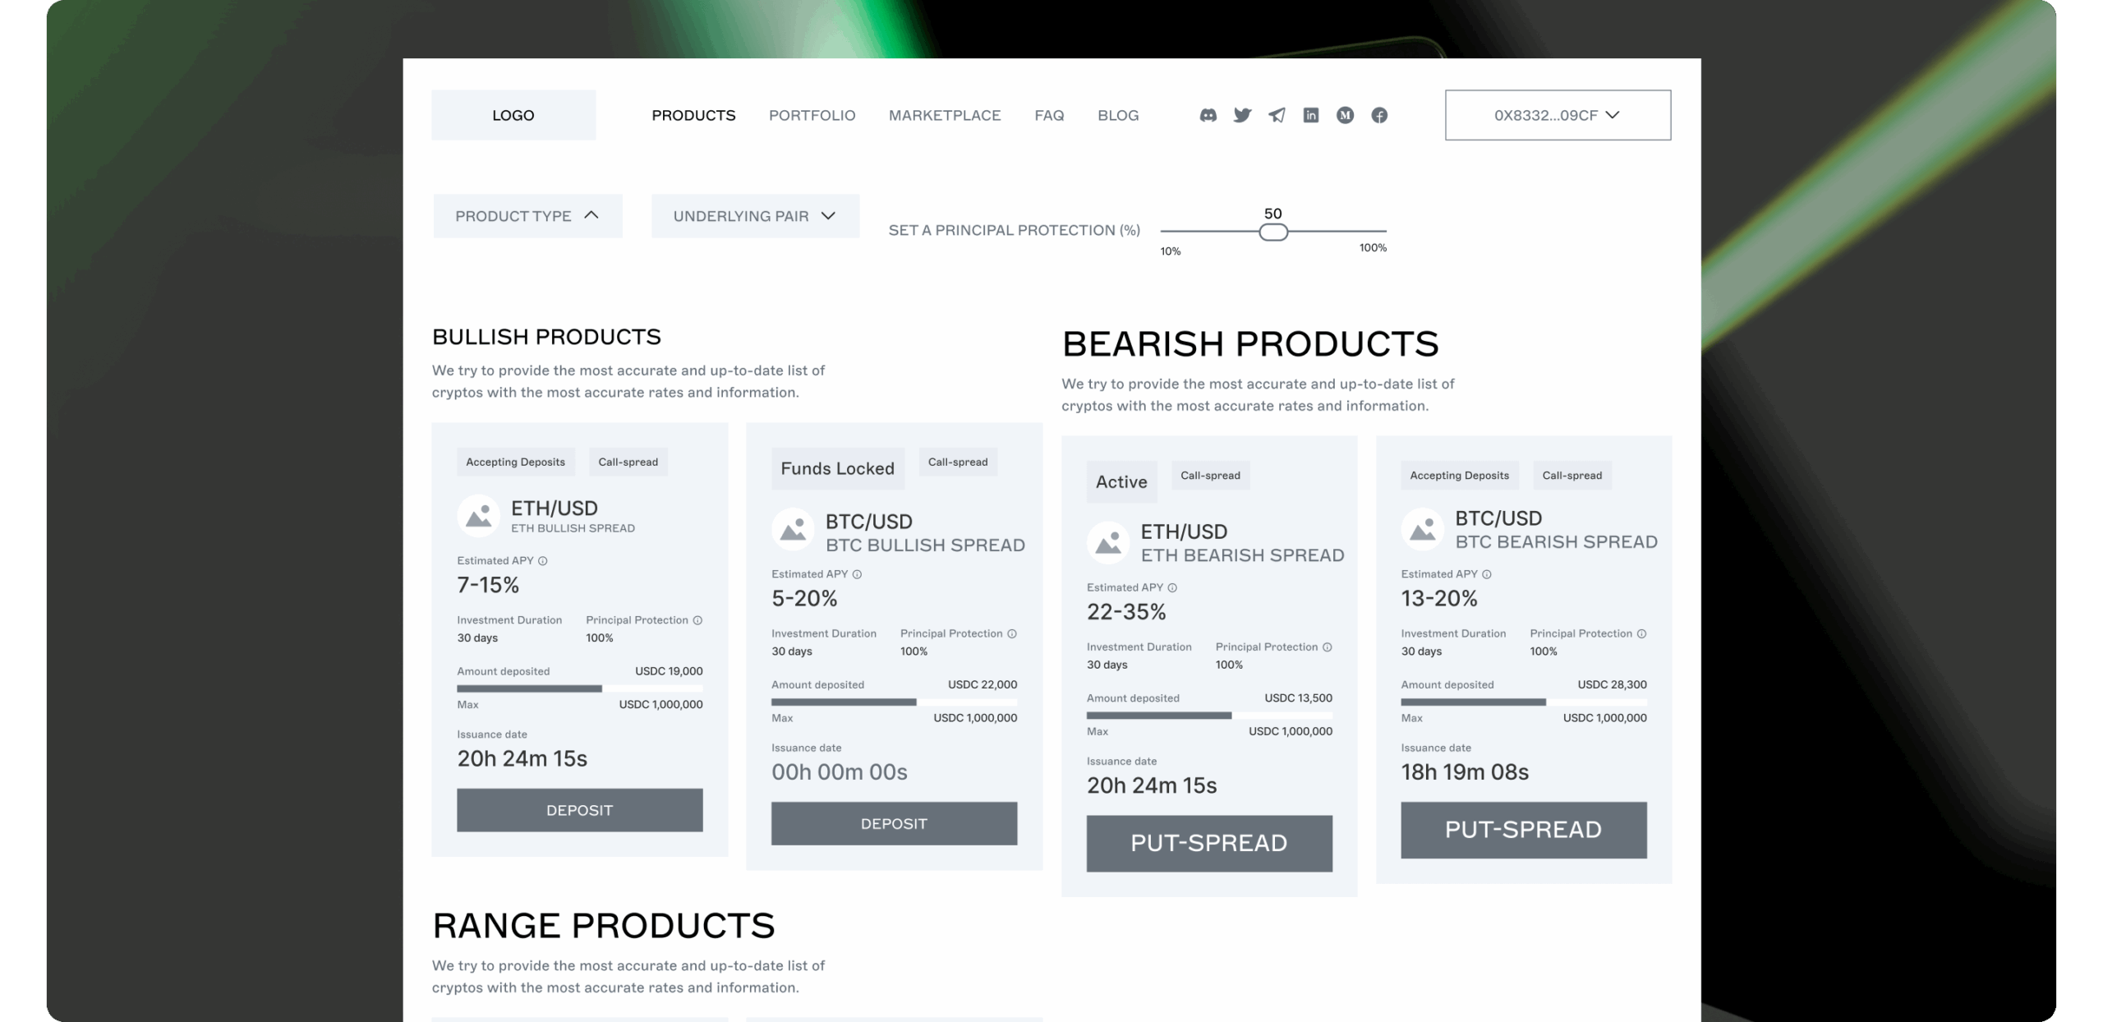Open the Telegram social icon
Screen dimensions: 2103x1022
coord(1277,115)
